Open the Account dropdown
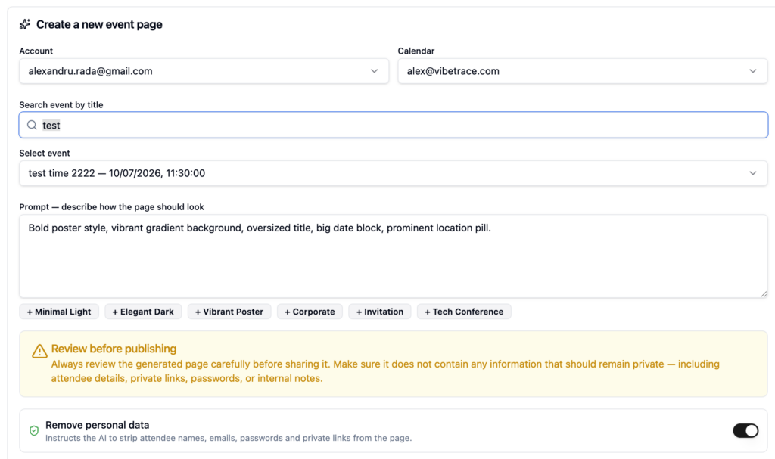Image resolution: width=775 pixels, height=459 pixels. [204, 71]
